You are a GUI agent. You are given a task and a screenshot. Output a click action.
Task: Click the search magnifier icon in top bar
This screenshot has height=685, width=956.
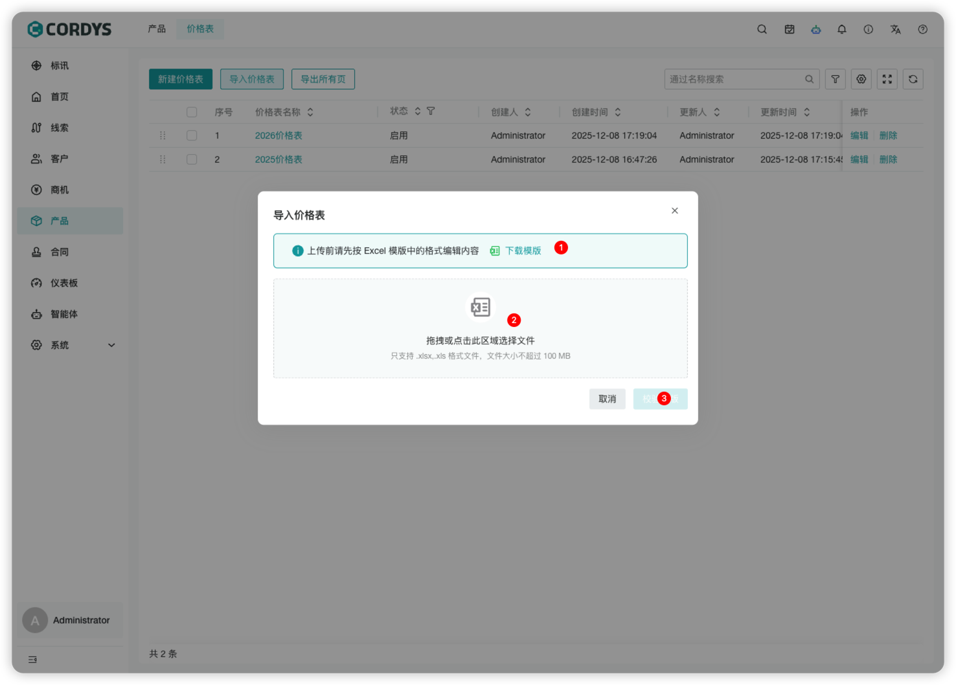click(762, 29)
